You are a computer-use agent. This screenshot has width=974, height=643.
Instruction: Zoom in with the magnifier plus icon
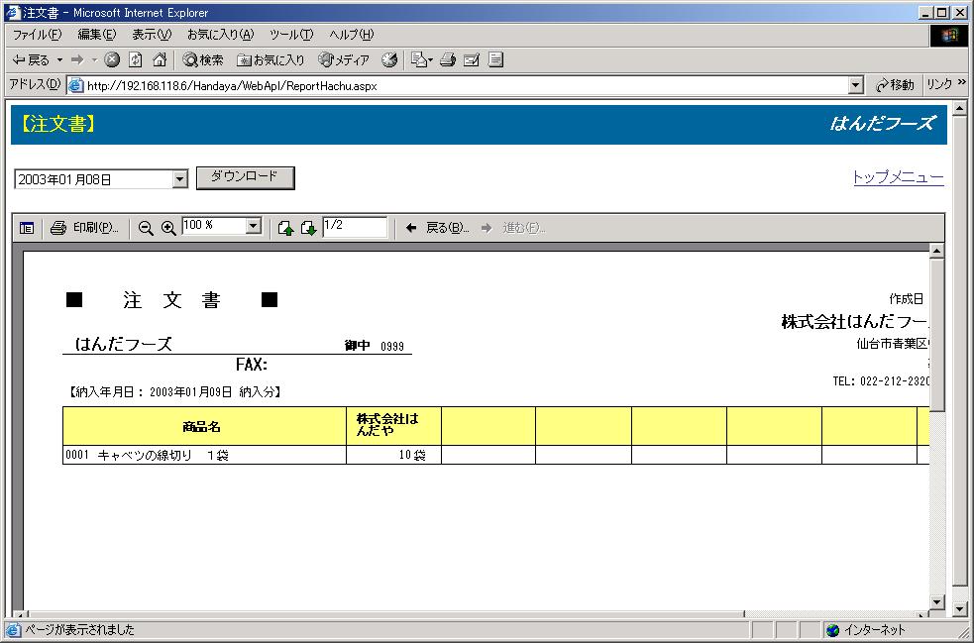pos(168,228)
